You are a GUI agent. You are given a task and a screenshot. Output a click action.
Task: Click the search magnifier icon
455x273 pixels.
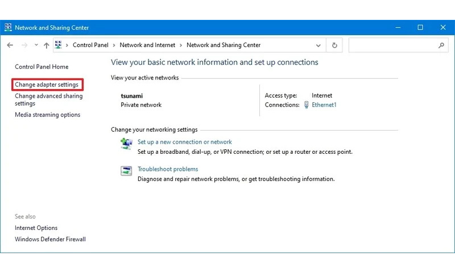pyautogui.click(x=441, y=45)
